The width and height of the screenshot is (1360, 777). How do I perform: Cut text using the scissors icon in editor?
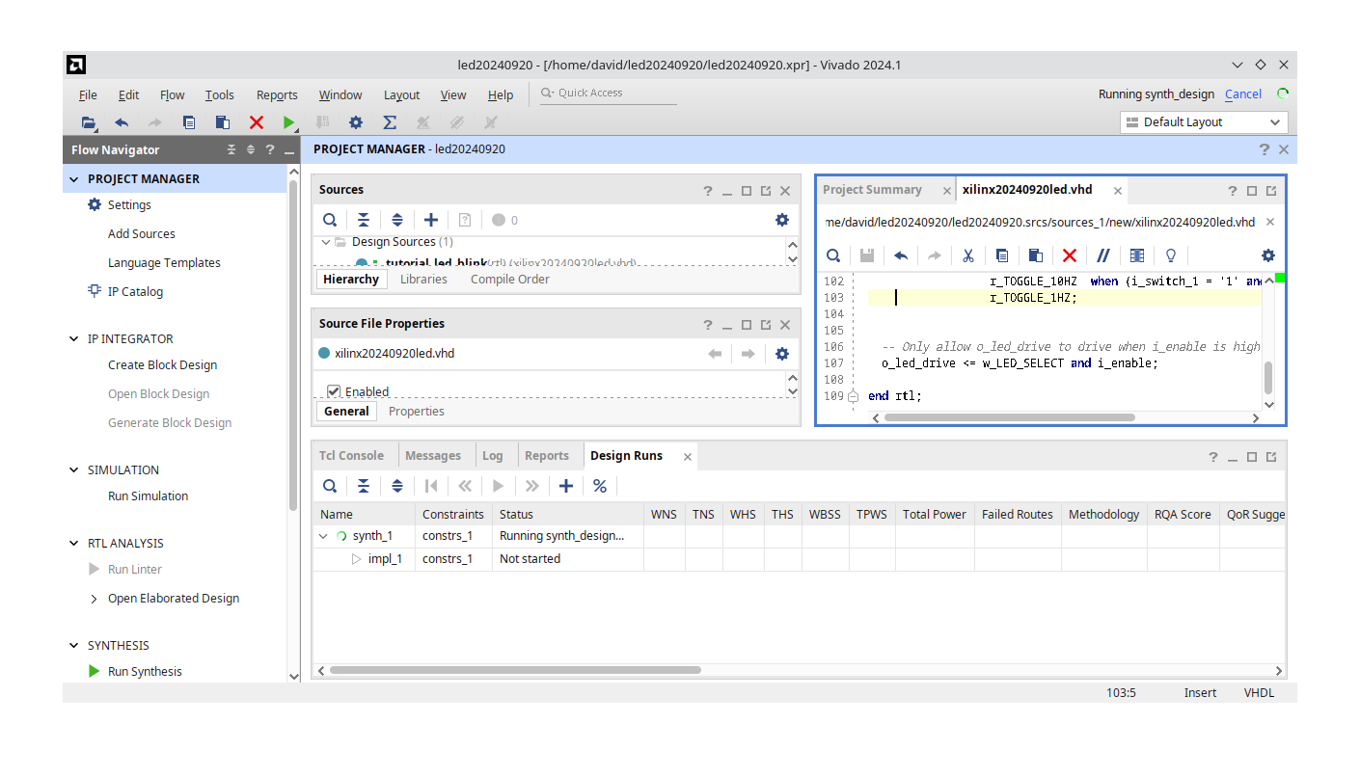pos(967,255)
